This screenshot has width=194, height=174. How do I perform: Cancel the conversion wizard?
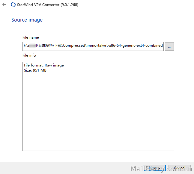pyautogui.click(x=180, y=168)
